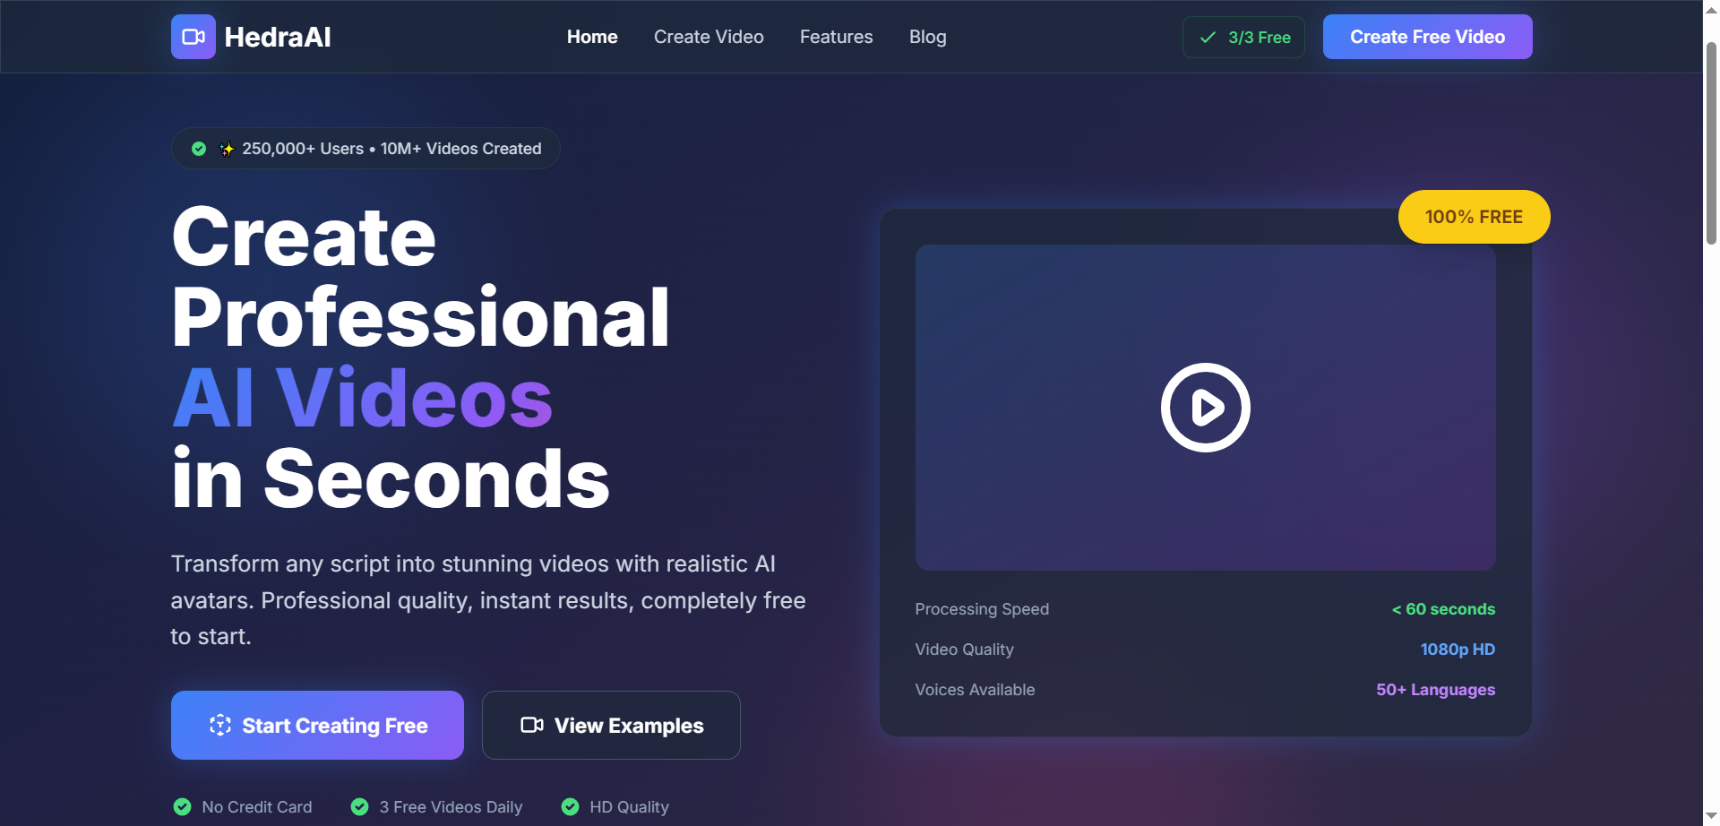This screenshot has height=826, width=1720.
Task: Click the scrollbar down arrow
Action: point(1711,816)
